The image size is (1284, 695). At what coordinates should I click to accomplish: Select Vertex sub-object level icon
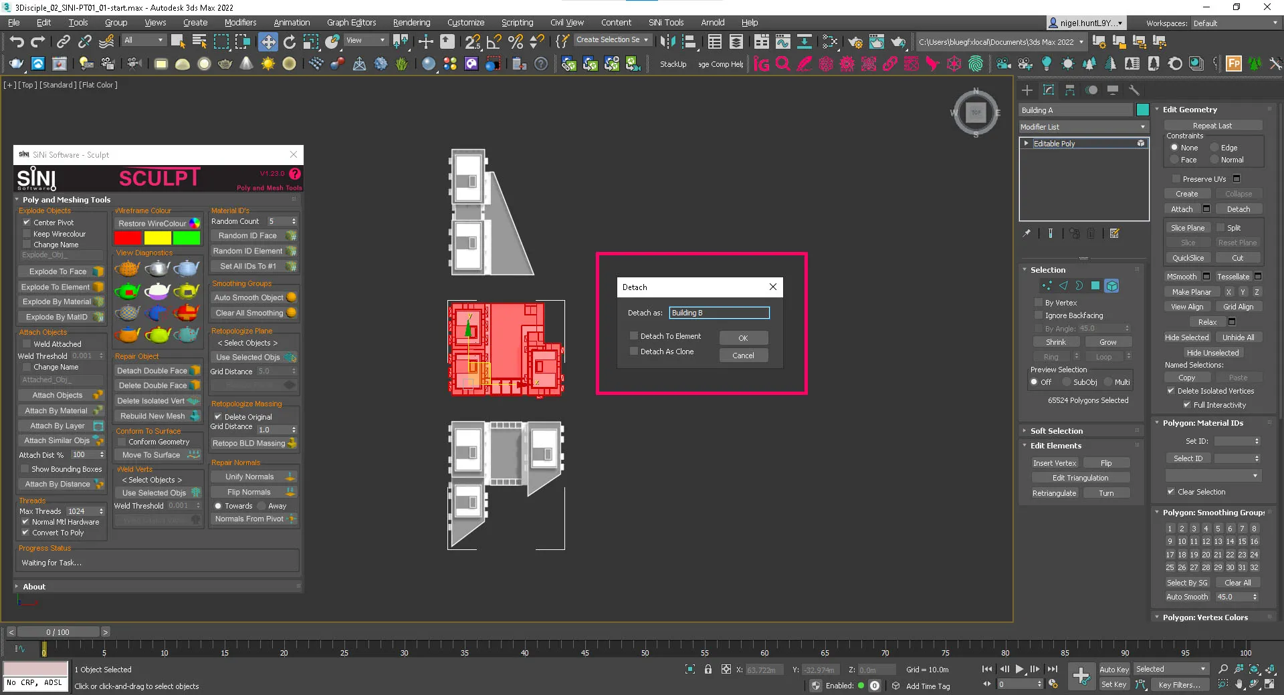(1047, 286)
